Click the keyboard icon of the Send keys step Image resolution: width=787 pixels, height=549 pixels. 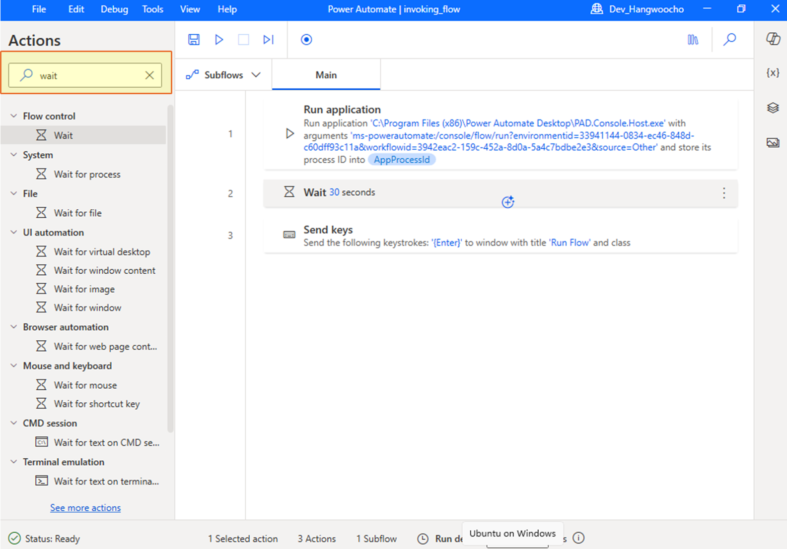point(289,235)
